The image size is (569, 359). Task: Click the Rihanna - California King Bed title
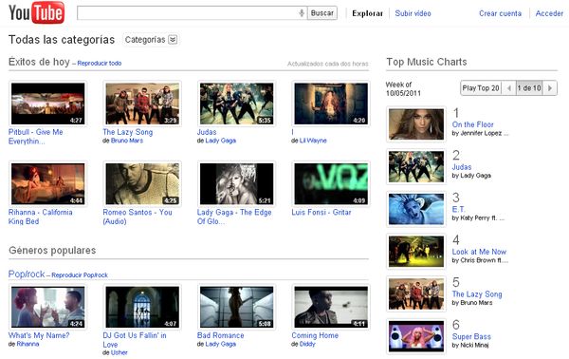click(40, 217)
